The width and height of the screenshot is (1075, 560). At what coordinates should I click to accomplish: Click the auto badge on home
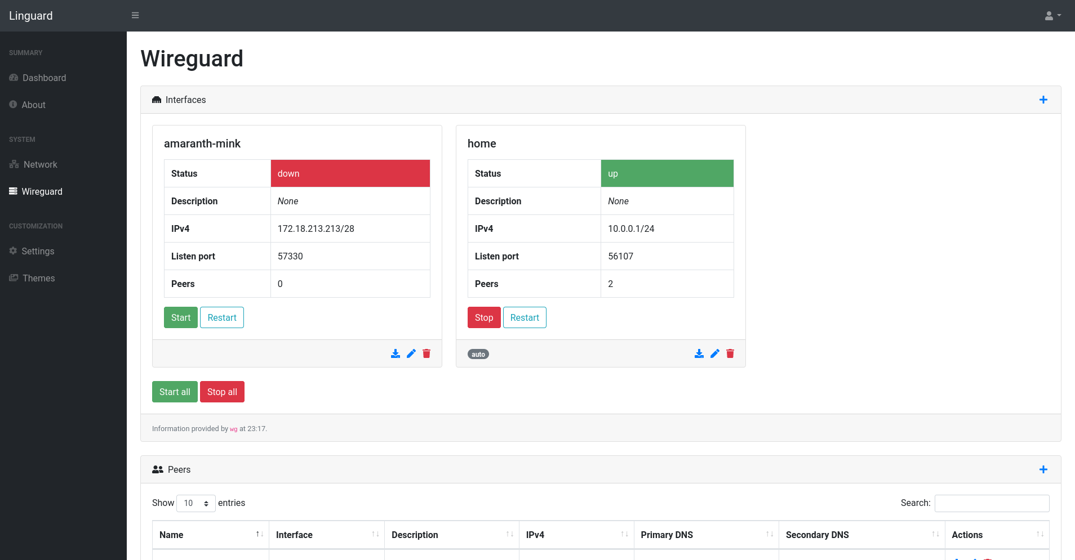(x=478, y=354)
